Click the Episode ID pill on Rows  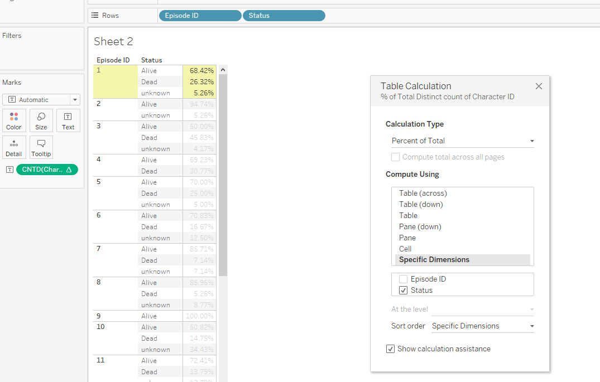pyautogui.click(x=200, y=16)
